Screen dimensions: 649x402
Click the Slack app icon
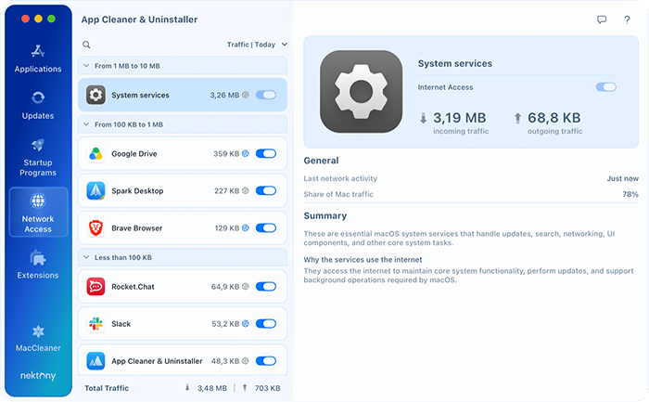click(95, 324)
